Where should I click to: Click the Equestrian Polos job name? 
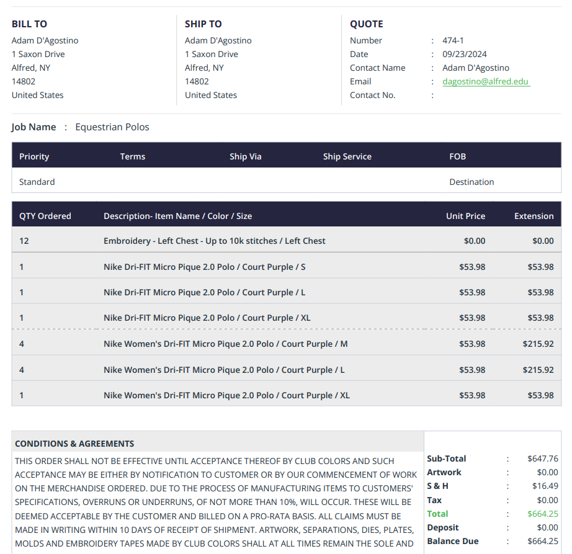click(x=112, y=127)
